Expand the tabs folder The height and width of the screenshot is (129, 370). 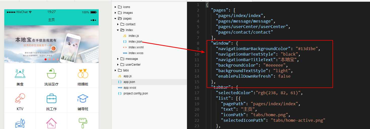(116, 70)
